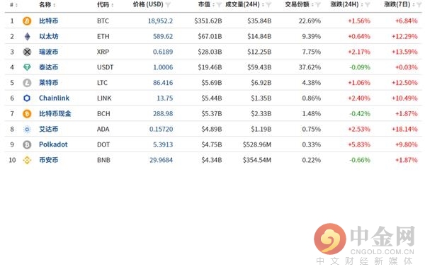Click the XRP black circle icon

[27, 52]
